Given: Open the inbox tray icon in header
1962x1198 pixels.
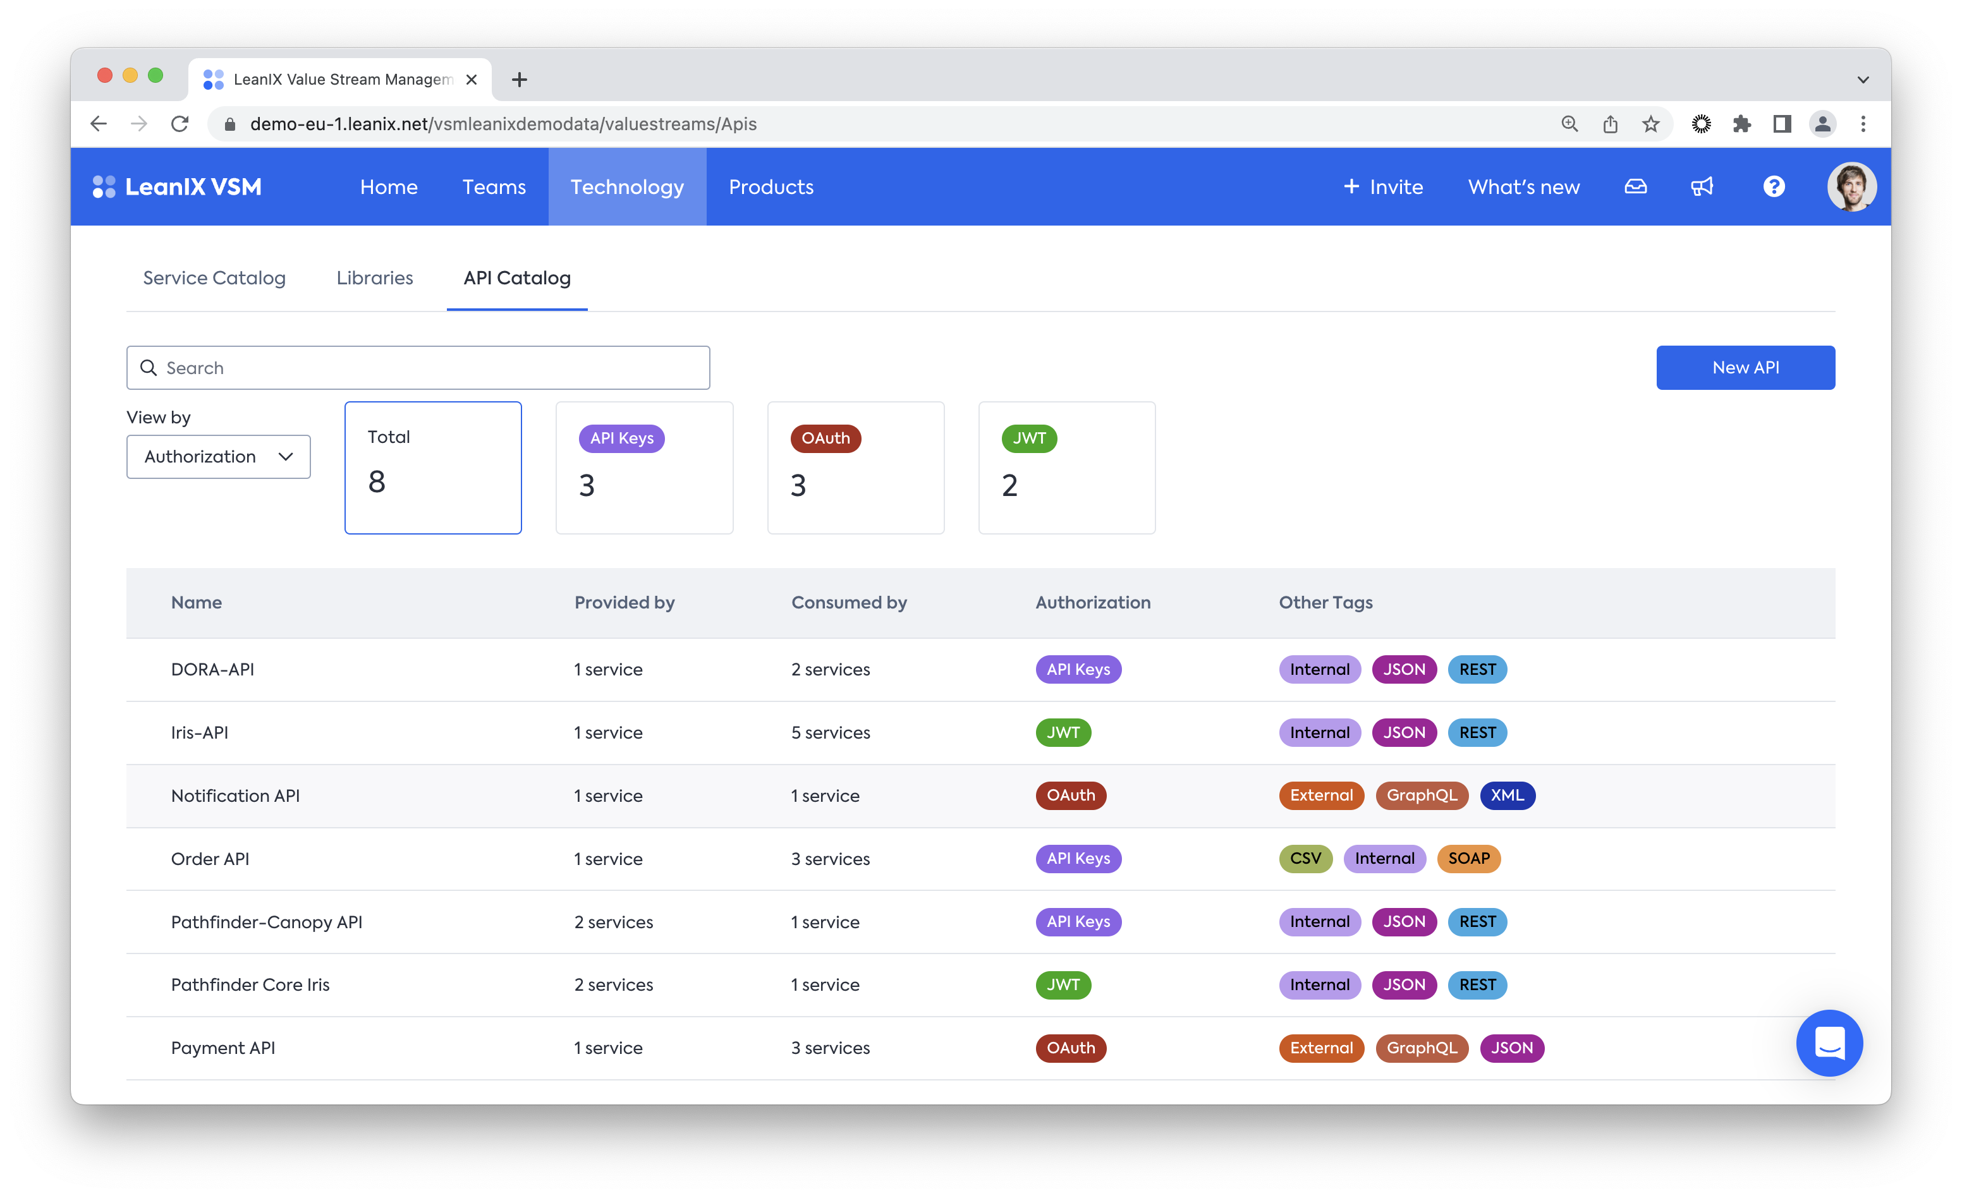Looking at the screenshot, I should point(1635,187).
